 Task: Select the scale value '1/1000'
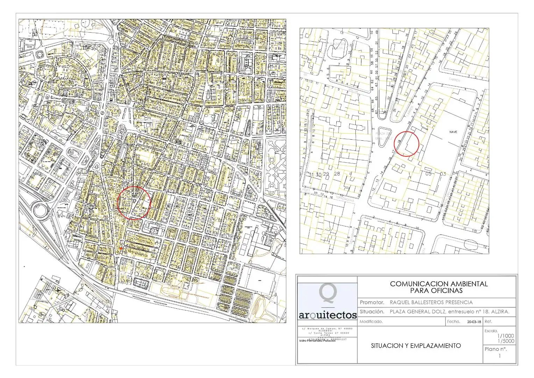(x=506, y=336)
